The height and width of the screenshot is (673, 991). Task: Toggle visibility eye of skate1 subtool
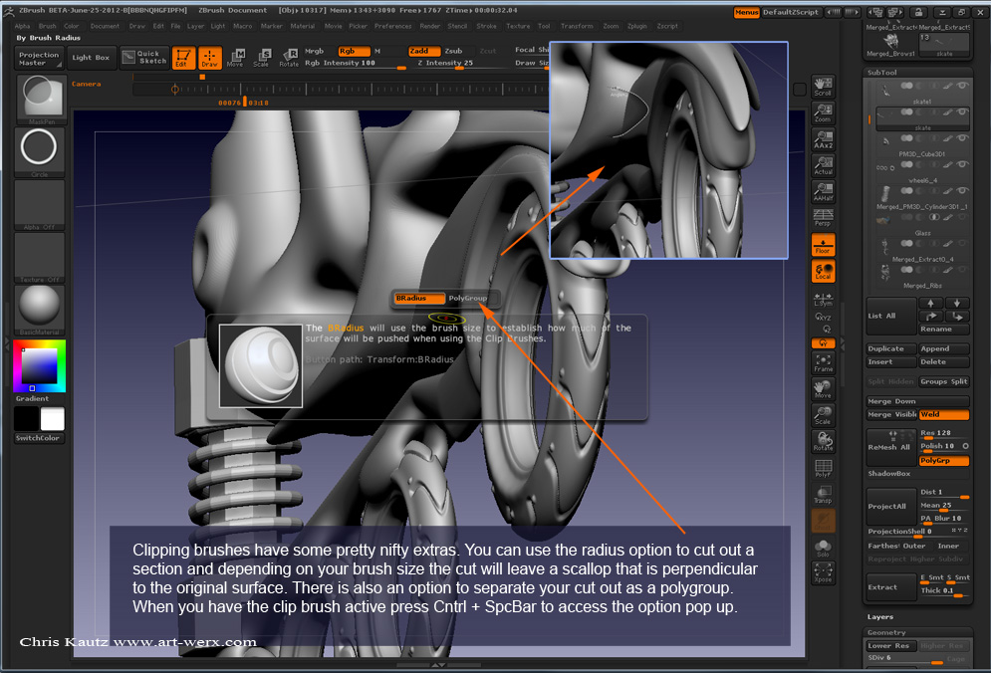coord(962,86)
